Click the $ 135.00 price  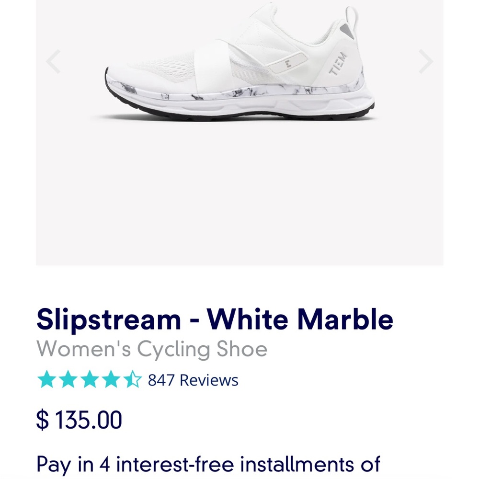(x=79, y=421)
